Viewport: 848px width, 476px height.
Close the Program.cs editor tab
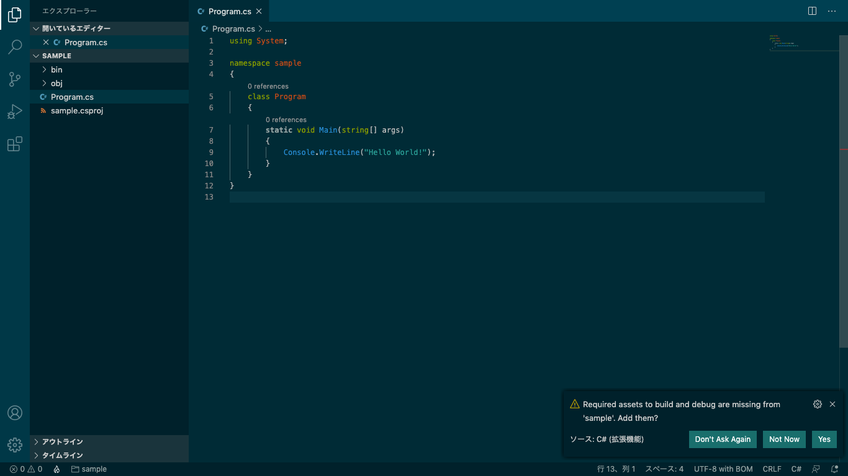(259, 11)
